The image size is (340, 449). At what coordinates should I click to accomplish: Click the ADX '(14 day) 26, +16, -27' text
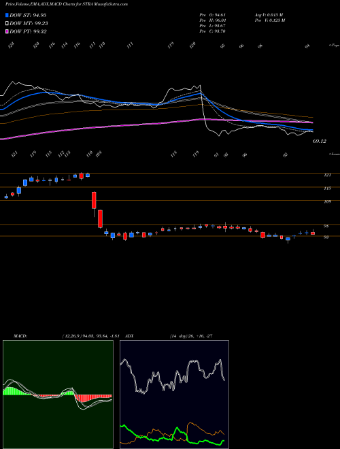191,336
